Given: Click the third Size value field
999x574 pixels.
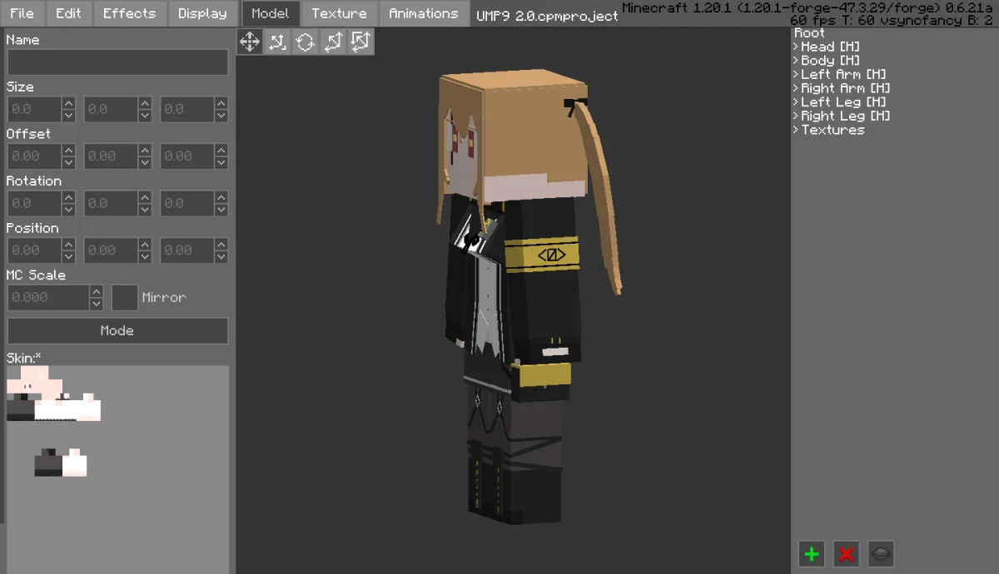Looking at the screenshot, I should 187,109.
